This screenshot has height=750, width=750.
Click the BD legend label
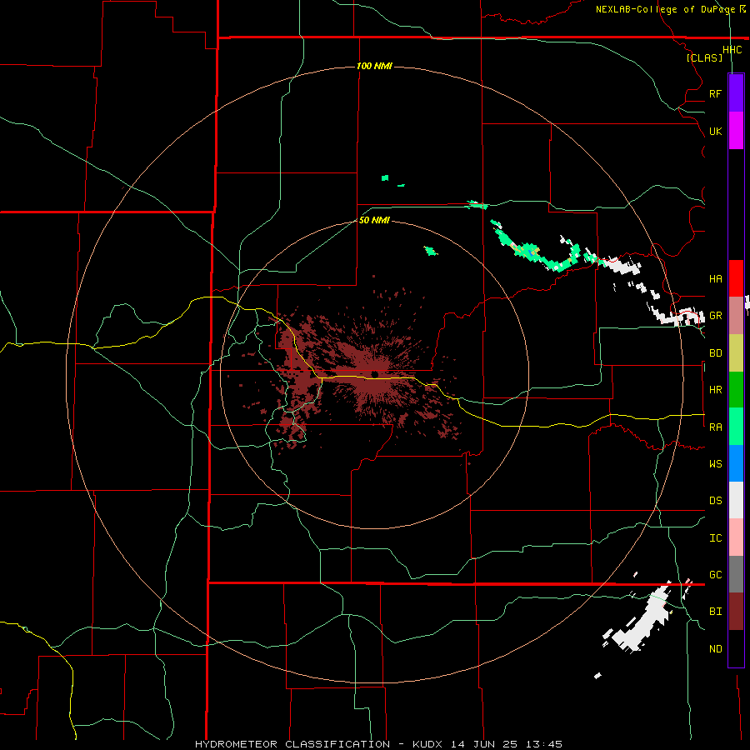[715, 353]
